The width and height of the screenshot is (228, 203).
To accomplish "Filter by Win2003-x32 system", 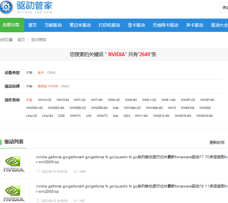I will [34, 108].
